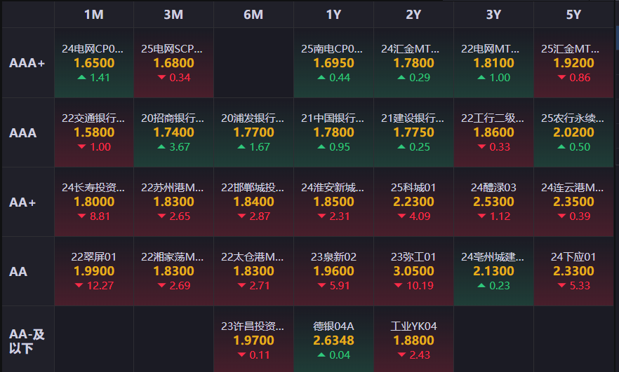
Task: Choose the 2Y tenor column header
Action: pyautogui.click(x=413, y=15)
